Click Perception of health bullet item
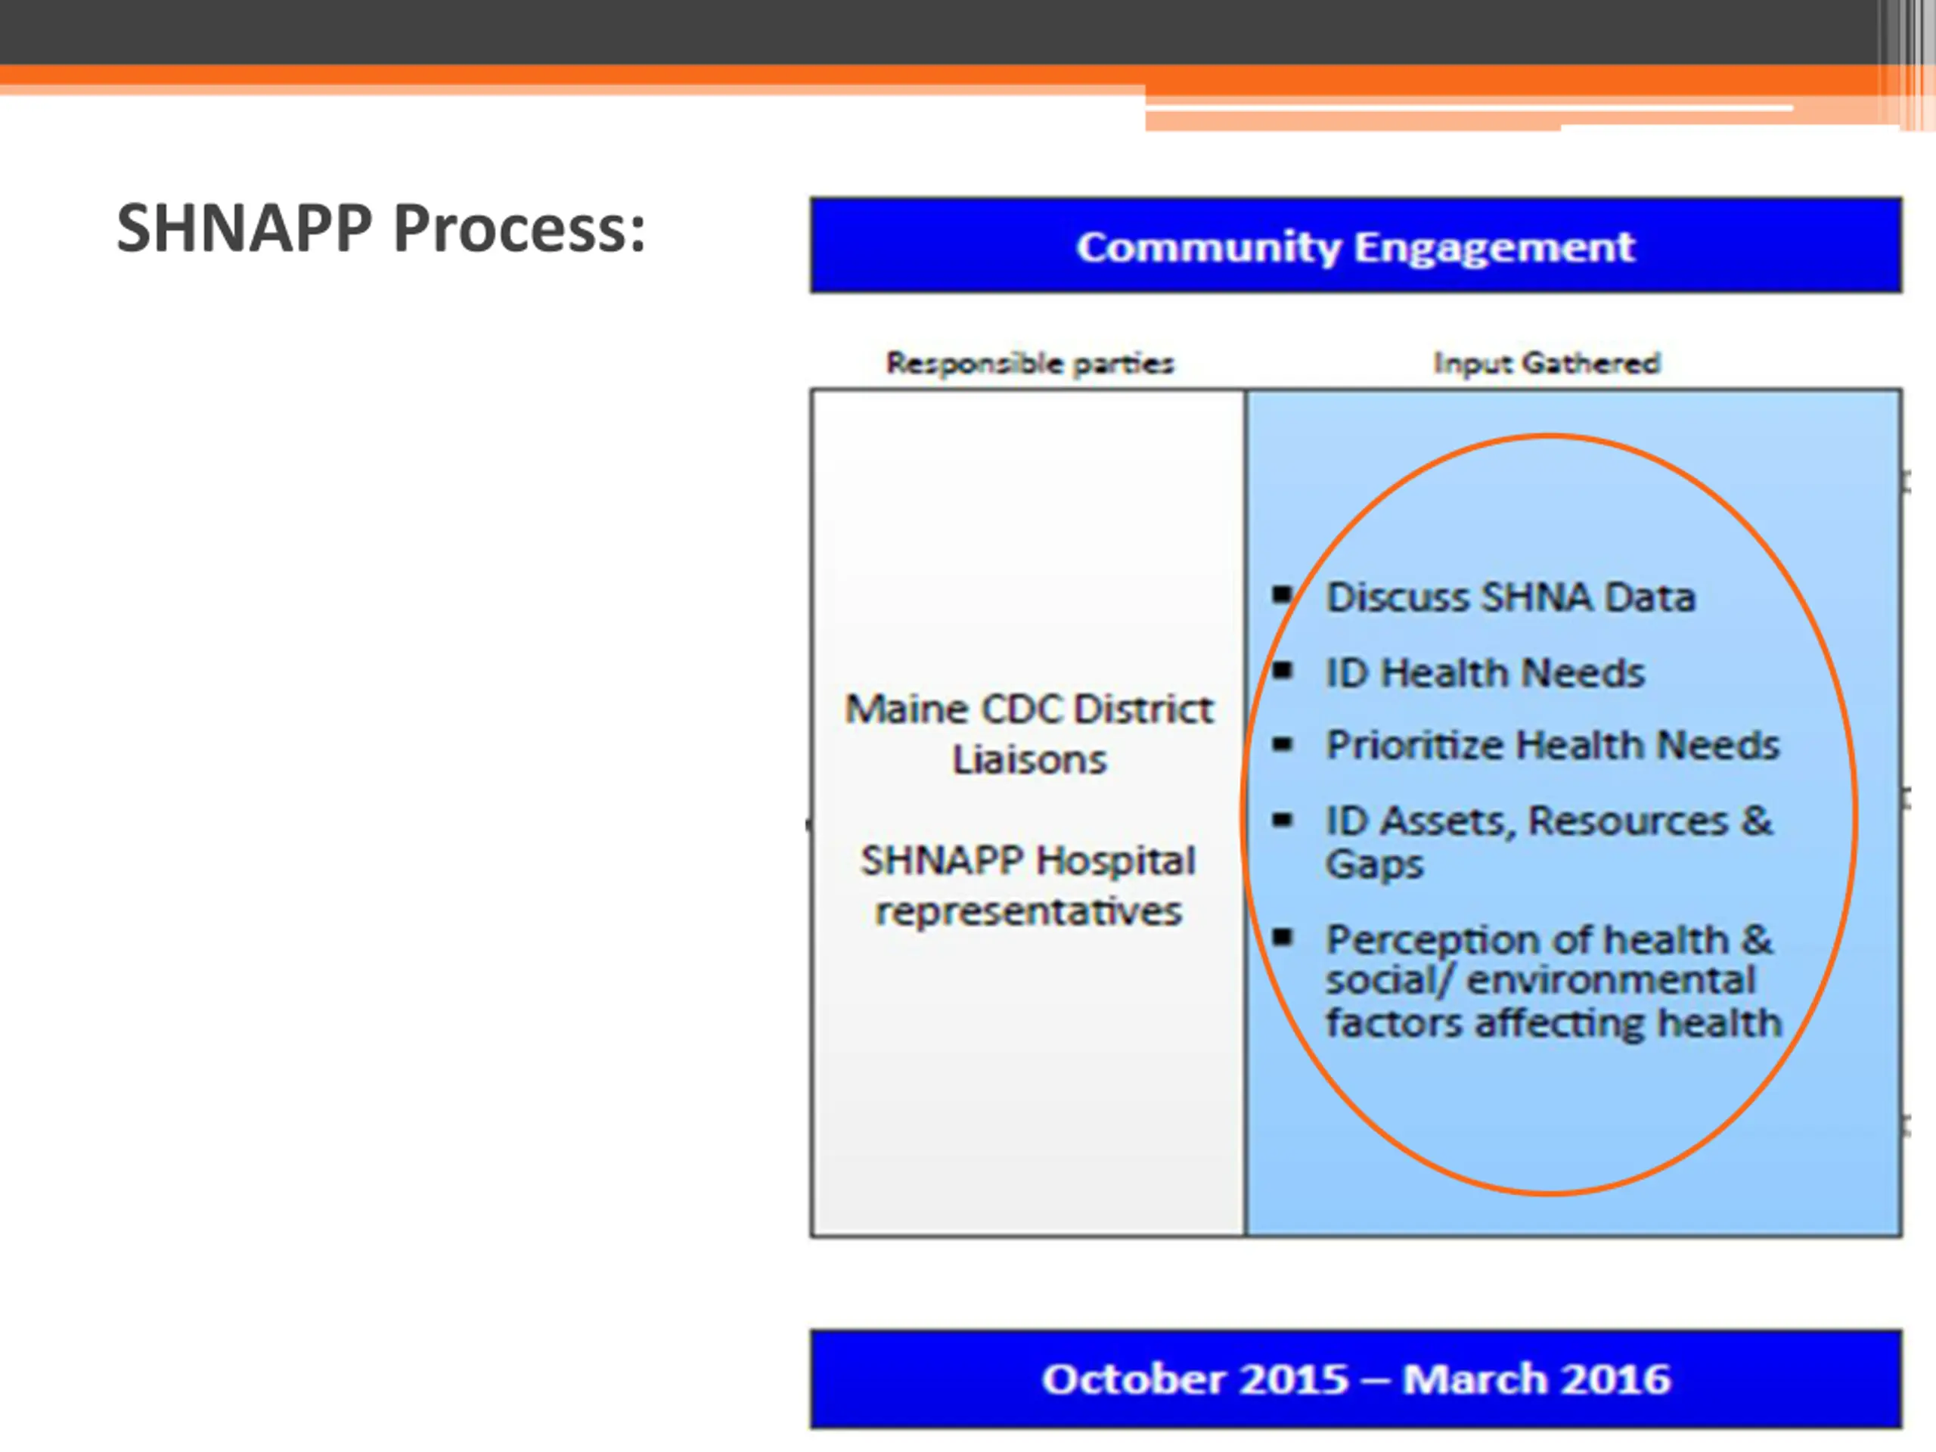The image size is (1936, 1452). (x=1553, y=981)
